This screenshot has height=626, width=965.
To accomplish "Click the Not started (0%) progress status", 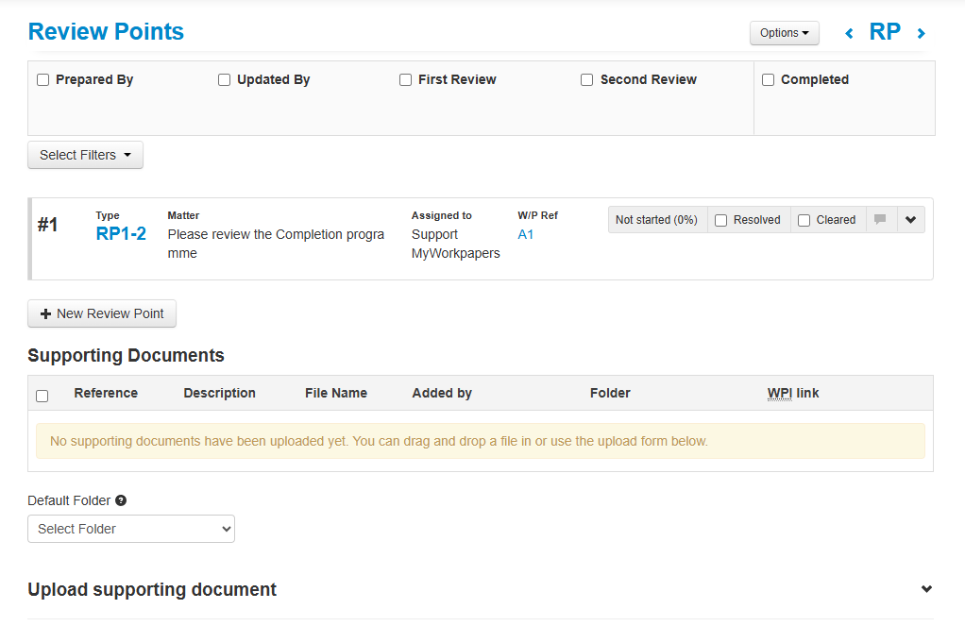I will coord(656,220).
